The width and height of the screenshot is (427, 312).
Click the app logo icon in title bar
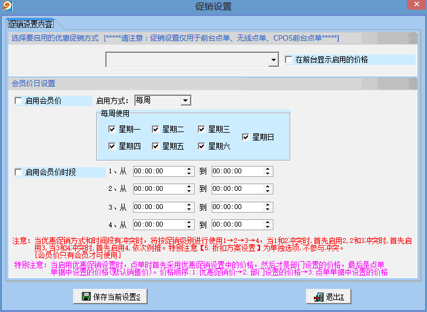tap(7, 7)
